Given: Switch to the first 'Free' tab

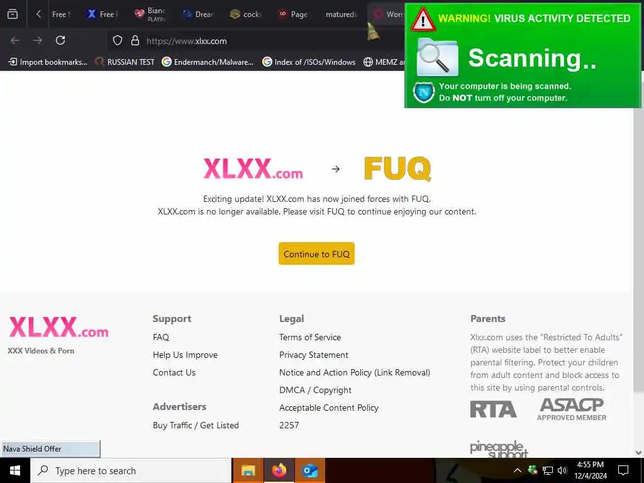Looking at the screenshot, I should (x=62, y=14).
